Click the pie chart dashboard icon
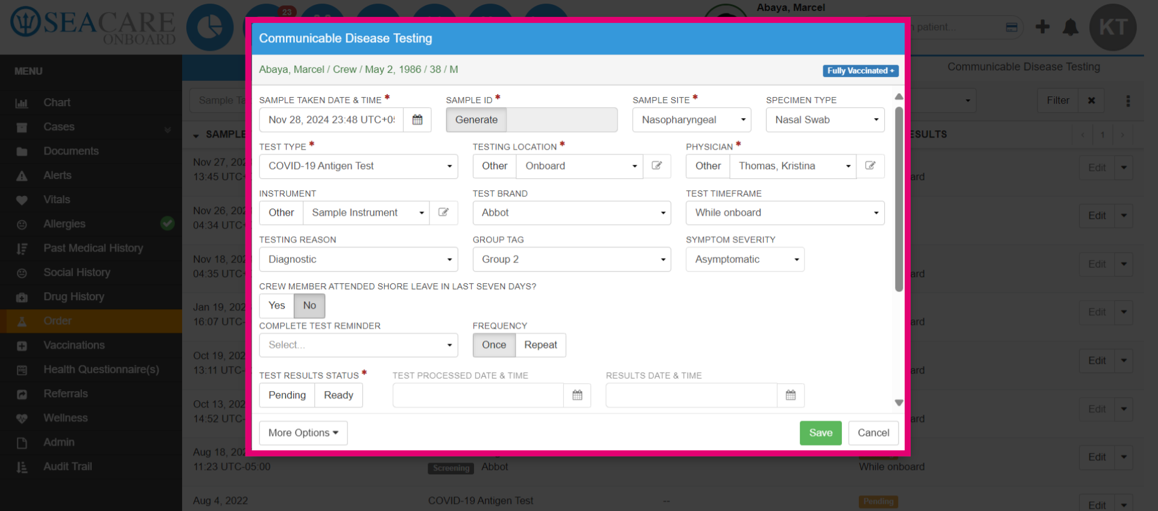The width and height of the screenshot is (1158, 511). (x=210, y=27)
